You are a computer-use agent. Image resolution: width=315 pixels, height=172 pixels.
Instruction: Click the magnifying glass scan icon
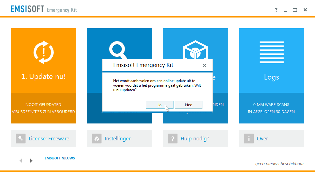click(118, 50)
